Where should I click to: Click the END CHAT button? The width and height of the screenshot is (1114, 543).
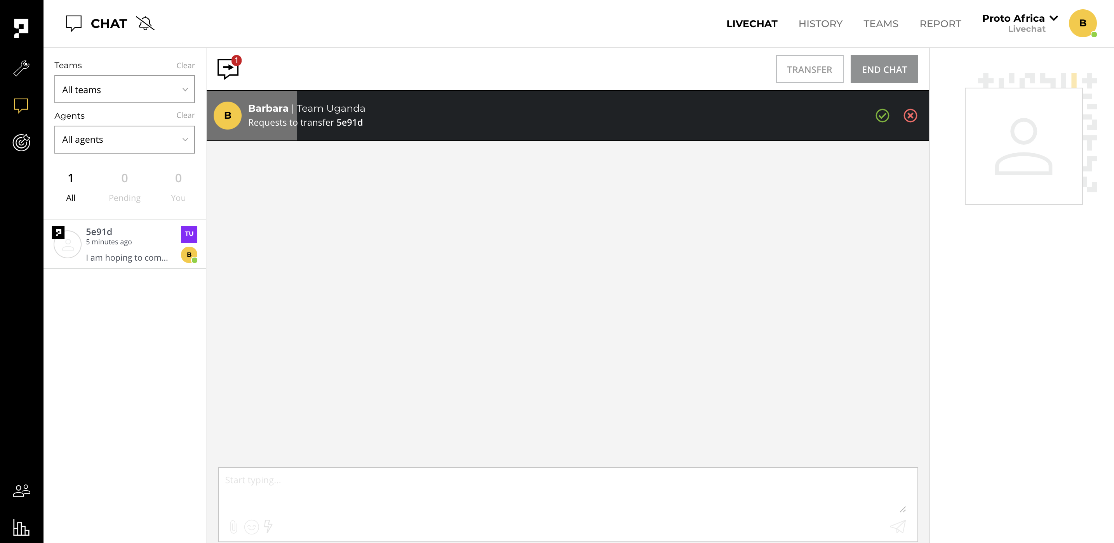(884, 69)
